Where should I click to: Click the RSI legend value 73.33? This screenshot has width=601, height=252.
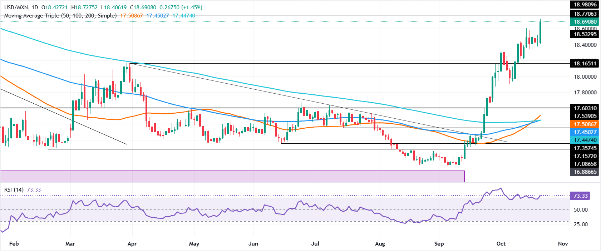tap(34, 190)
